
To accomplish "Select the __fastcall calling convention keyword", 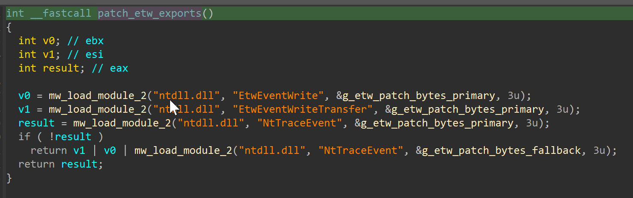I will pyautogui.click(x=61, y=13).
